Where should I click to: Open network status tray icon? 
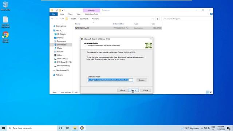coord(205,128)
